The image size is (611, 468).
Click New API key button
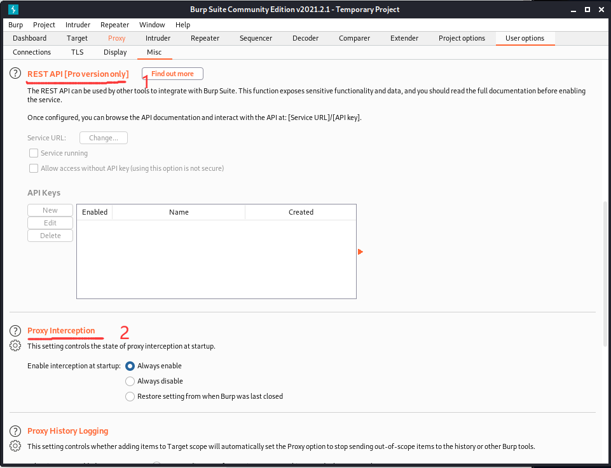pyautogui.click(x=50, y=210)
